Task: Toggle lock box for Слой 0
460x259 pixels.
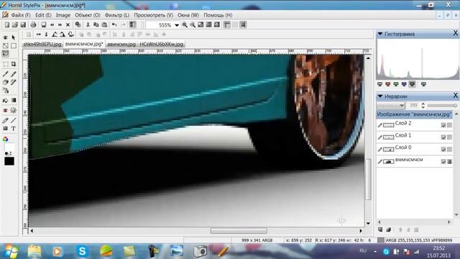Action: [x=449, y=149]
